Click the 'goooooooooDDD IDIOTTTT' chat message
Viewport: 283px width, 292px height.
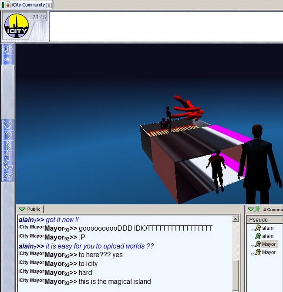click(x=145, y=228)
